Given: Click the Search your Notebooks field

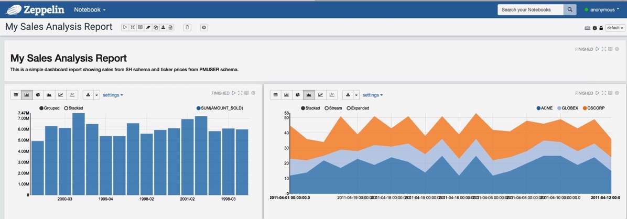Looking at the screenshot, I should pyautogui.click(x=530, y=9).
